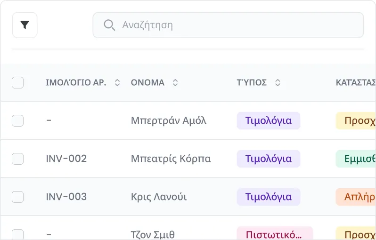This screenshot has height=240, width=376.
Task: Click the magnifier search icon
Action: pos(109,25)
